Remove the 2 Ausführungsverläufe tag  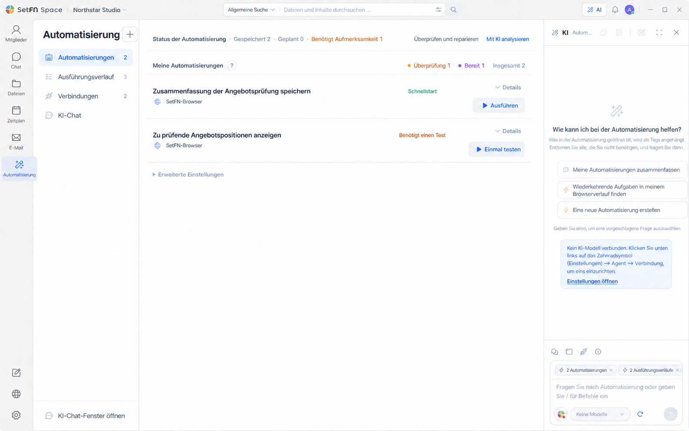(677, 370)
